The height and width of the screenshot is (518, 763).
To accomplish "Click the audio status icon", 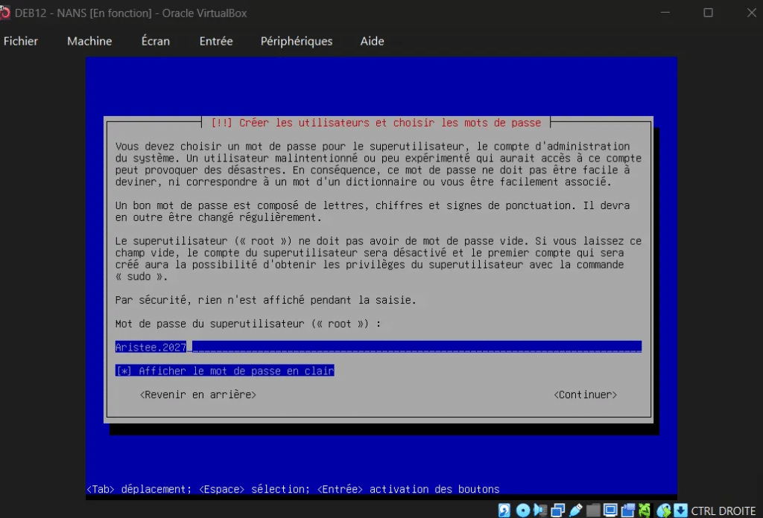I will [540, 511].
